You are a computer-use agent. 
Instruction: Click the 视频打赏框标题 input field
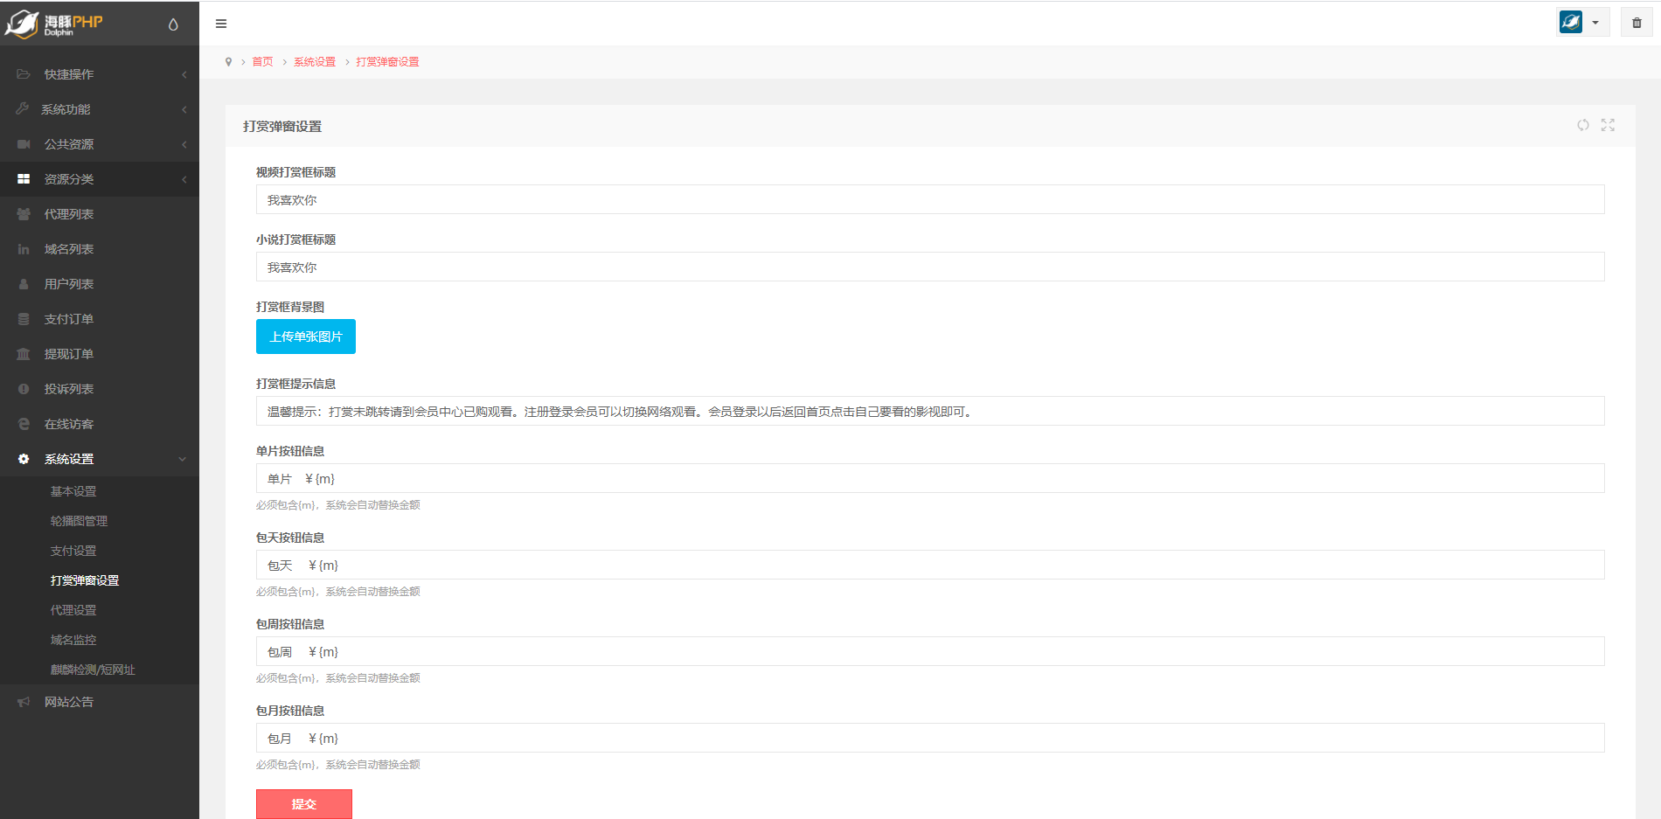pyautogui.click(x=929, y=200)
